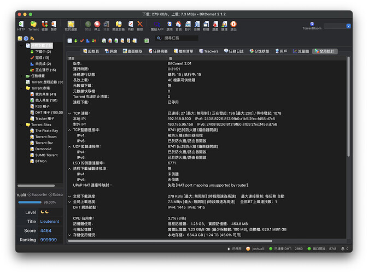Click the blue 96.00% level progress bar
This screenshot has width=368, height=273.
(x=30, y=202)
